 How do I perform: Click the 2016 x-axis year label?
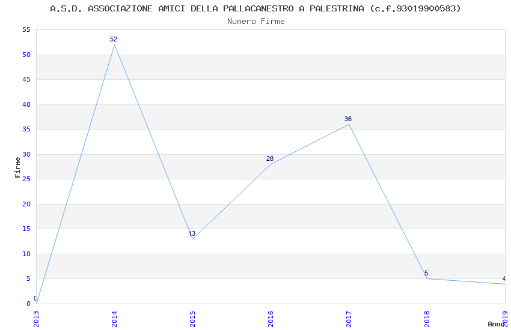[x=271, y=318]
